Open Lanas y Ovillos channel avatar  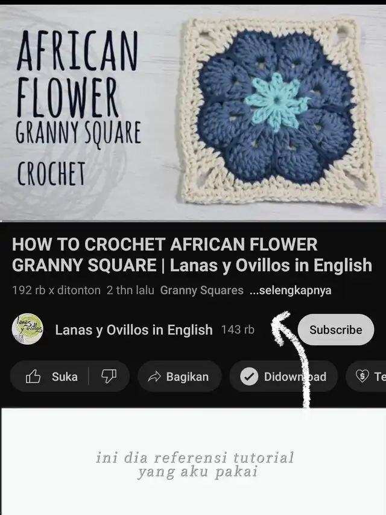(27, 329)
